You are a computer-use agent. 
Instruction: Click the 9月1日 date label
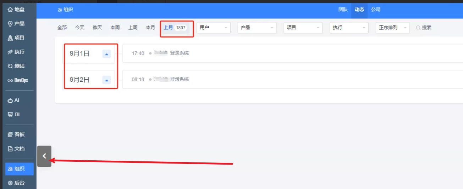(79, 54)
